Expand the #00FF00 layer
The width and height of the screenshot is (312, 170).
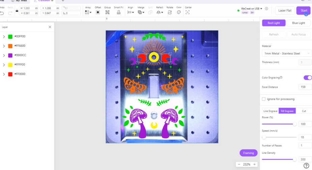click(4, 37)
